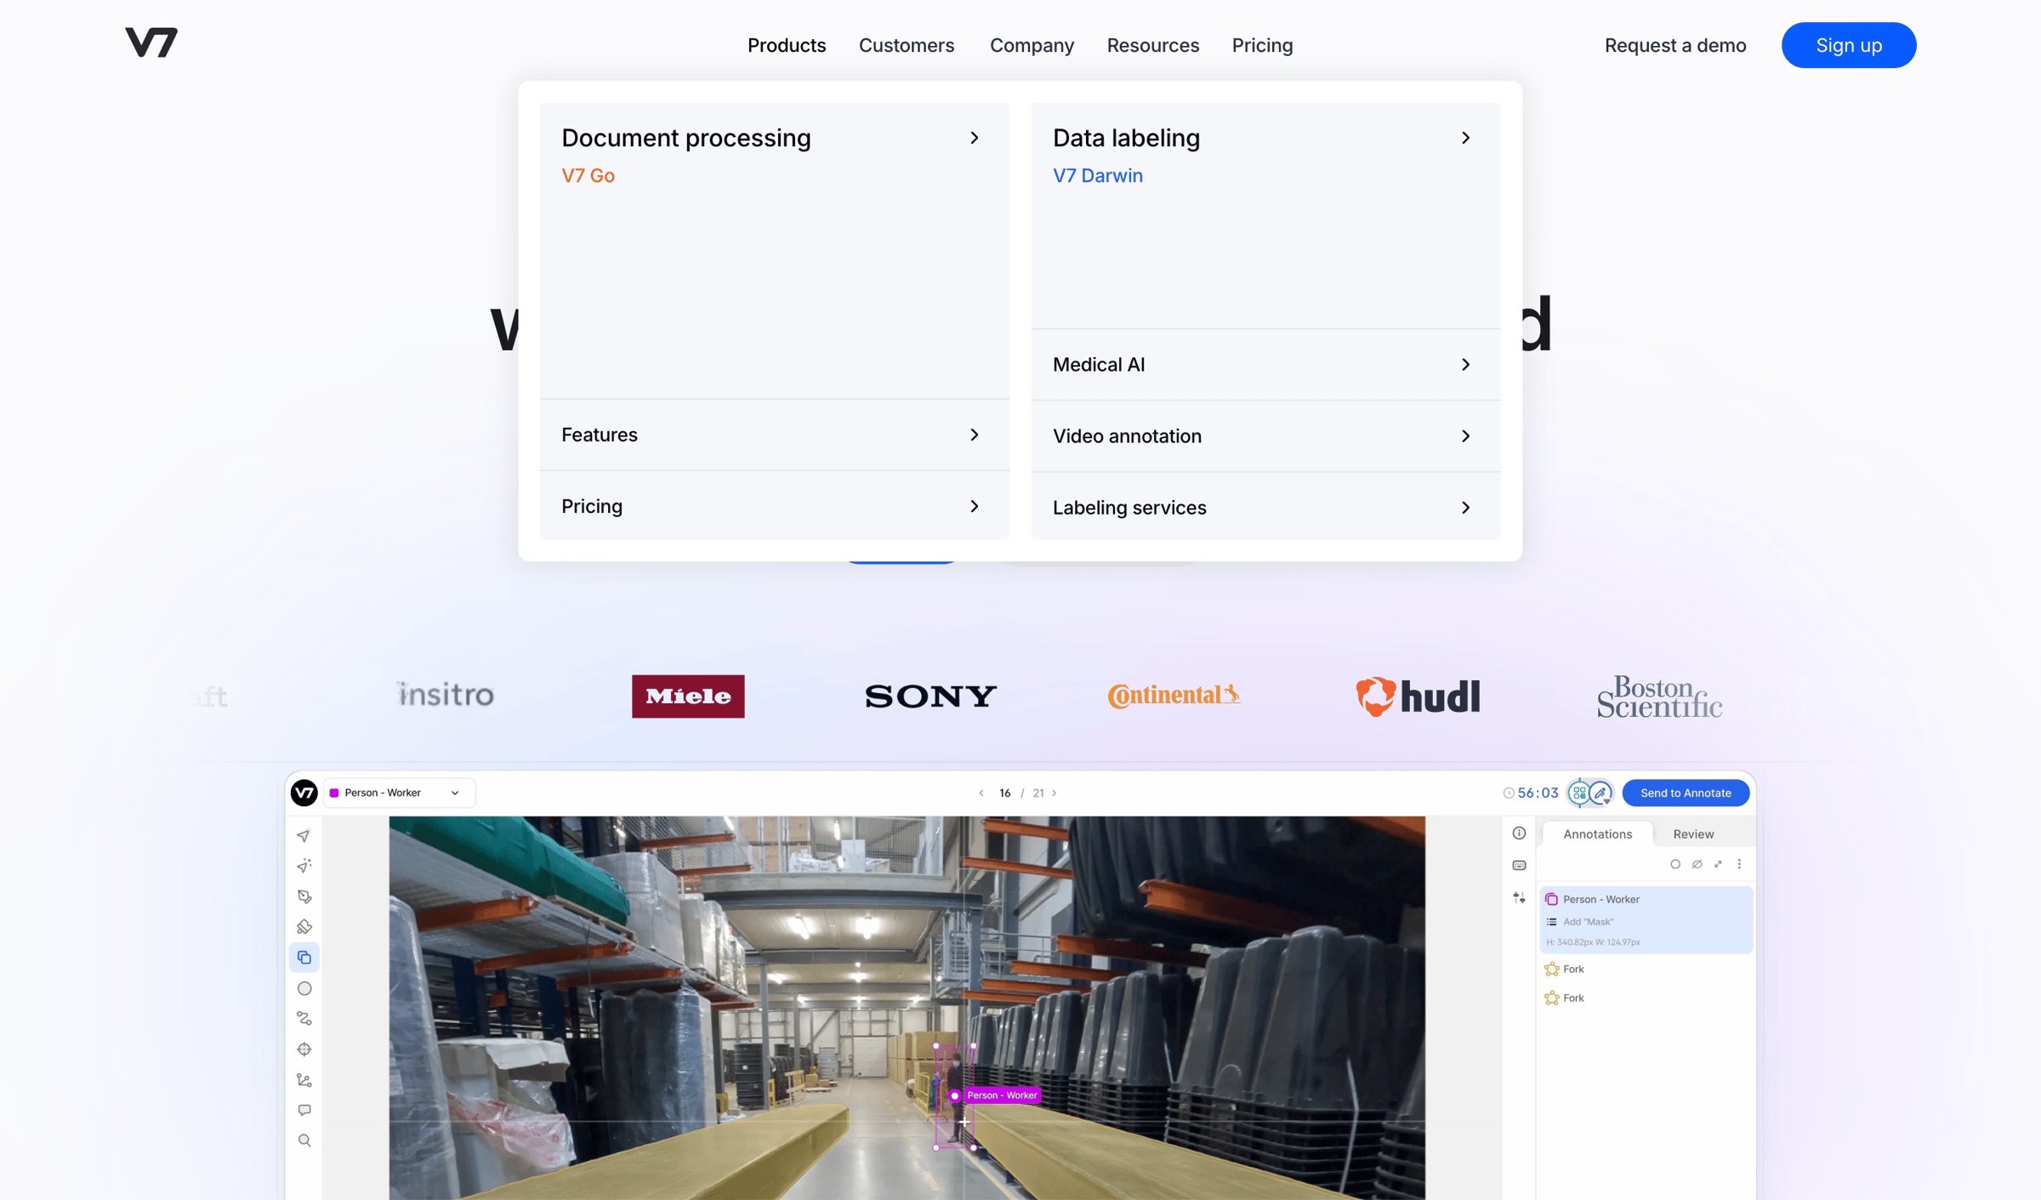Toggle hide annotations slashed-circle icon
The width and height of the screenshot is (2041, 1200).
coord(1697,864)
